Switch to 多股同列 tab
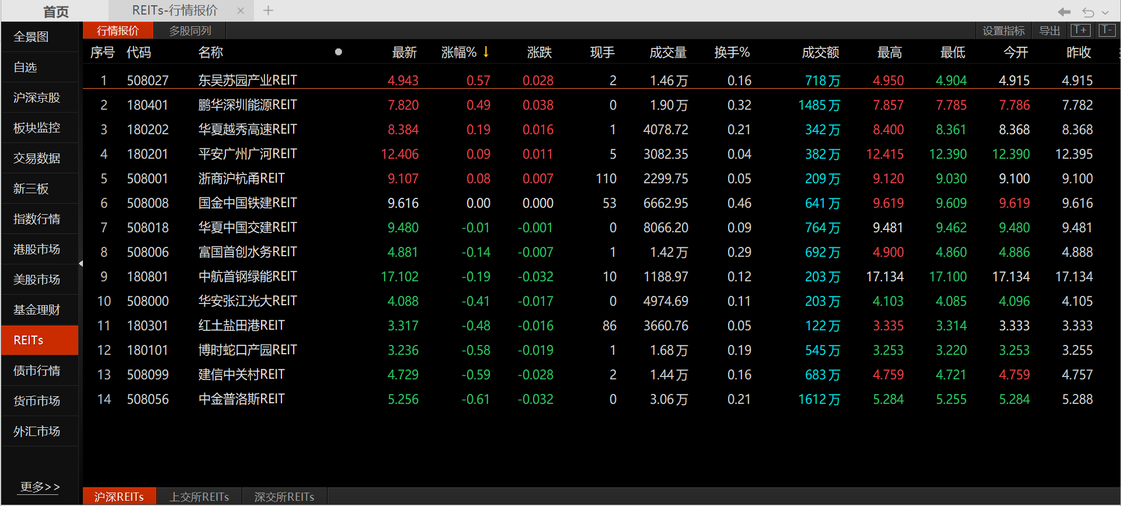1121x506 pixels. coord(190,31)
